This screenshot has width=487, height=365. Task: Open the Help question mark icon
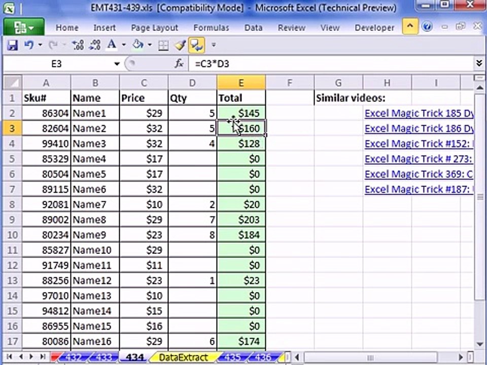[427, 27]
